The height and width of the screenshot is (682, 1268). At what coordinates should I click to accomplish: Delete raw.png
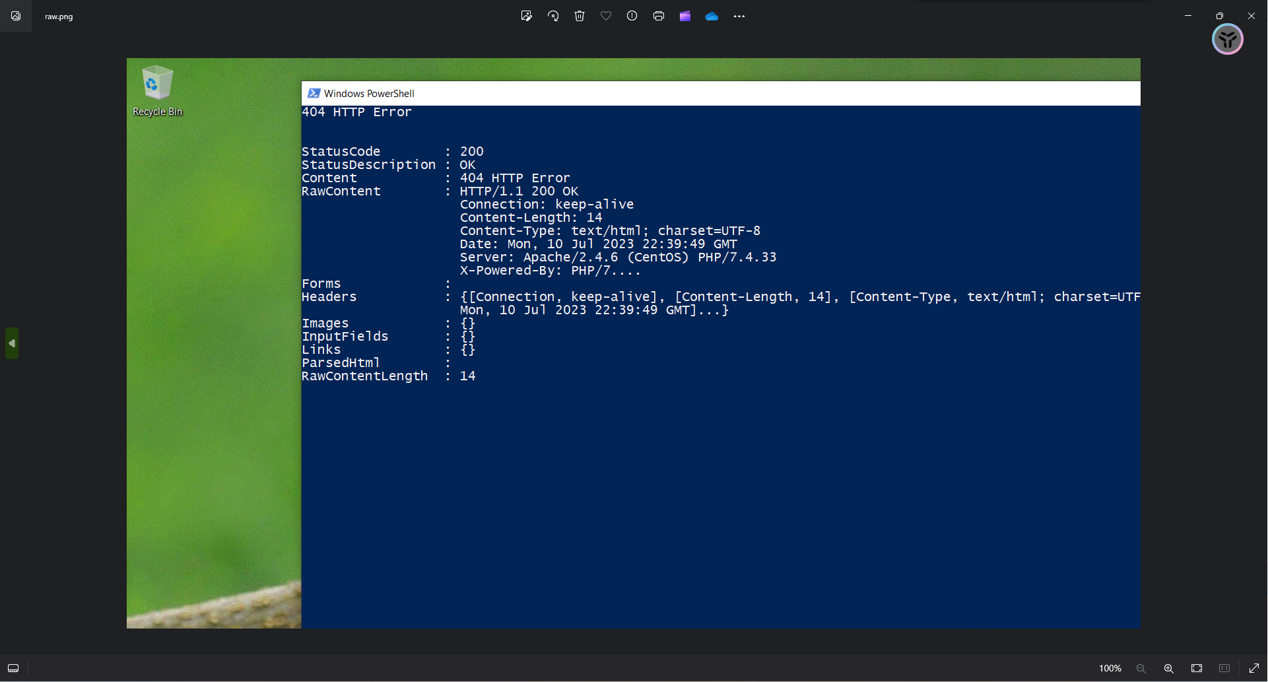pos(580,16)
